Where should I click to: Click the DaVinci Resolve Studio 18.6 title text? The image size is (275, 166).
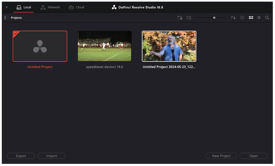141,7
